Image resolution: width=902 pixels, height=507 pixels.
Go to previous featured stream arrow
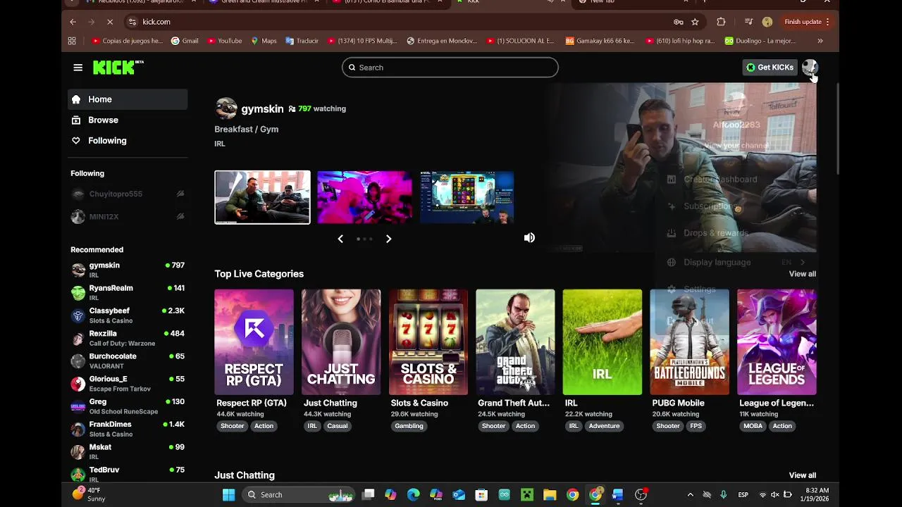pyautogui.click(x=340, y=239)
